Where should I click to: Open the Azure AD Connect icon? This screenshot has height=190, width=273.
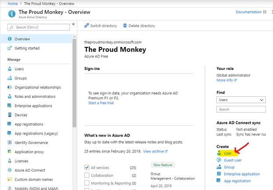click(10, 170)
